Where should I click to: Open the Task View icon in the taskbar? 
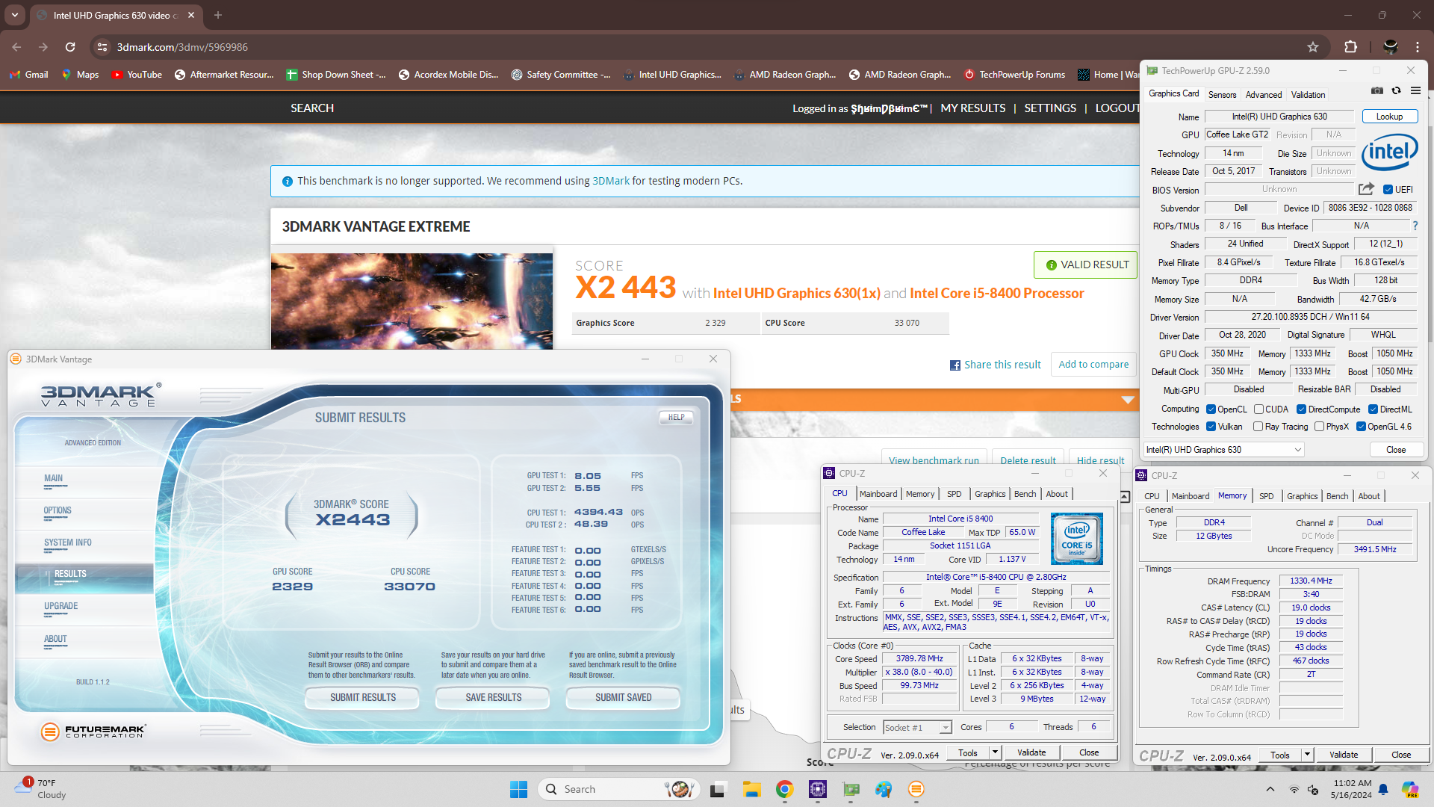(x=718, y=789)
